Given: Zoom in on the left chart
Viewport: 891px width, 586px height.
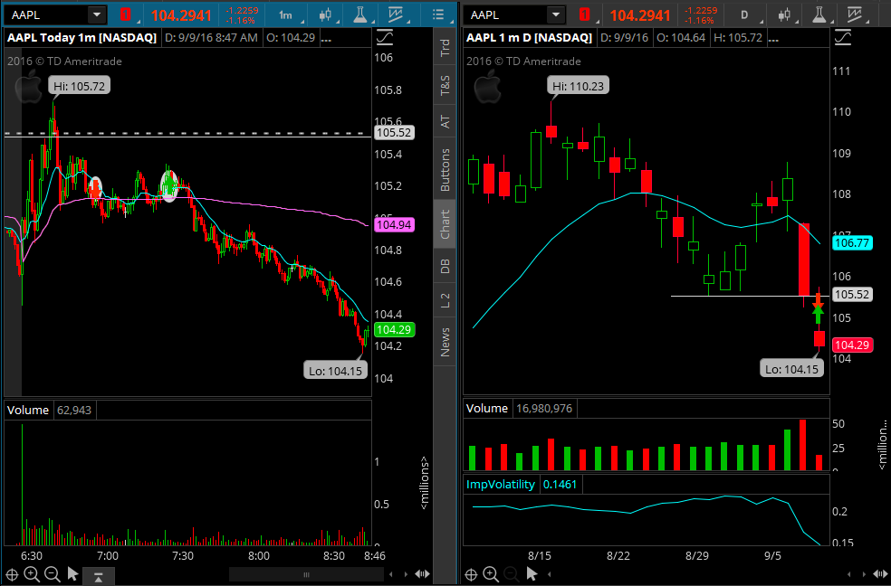Looking at the screenshot, I should click(x=32, y=574).
